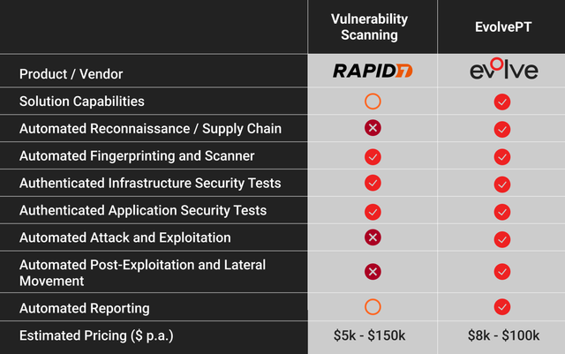Click EvolvePT checkmark for Automated Reconnaissance row
Viewport: 565px width, 354px height.
[x=502, y=129]
